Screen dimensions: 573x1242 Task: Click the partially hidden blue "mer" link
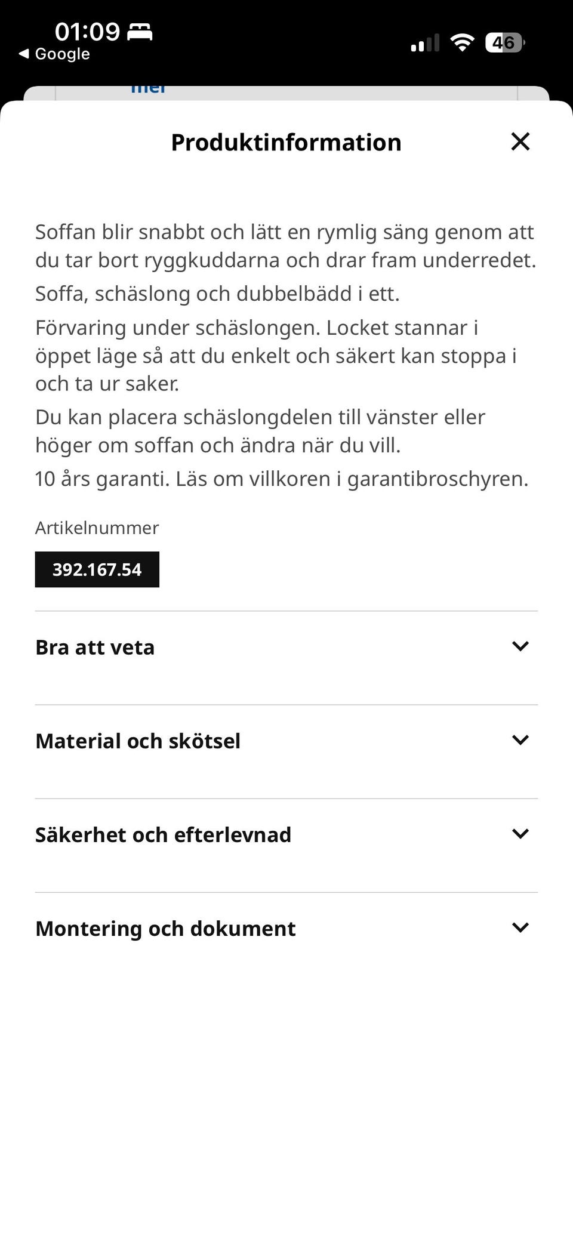click(x=148, y=90)
